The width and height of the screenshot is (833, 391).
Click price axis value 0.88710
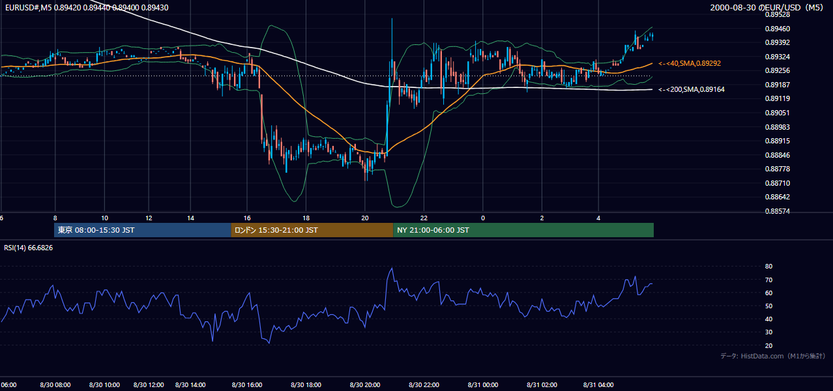point(778,183)
